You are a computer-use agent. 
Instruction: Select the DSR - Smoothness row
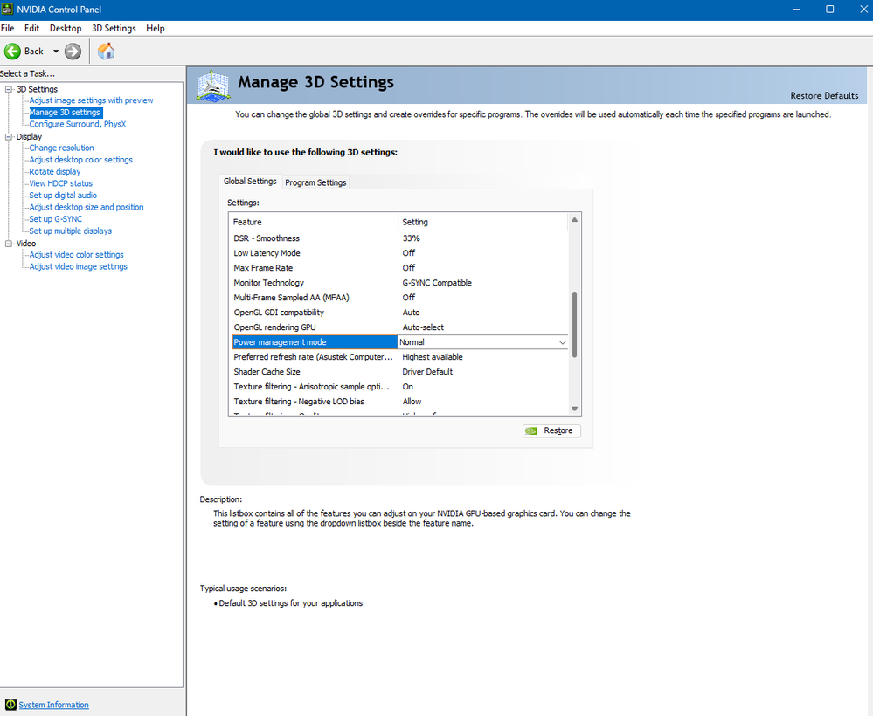[398, 238]
